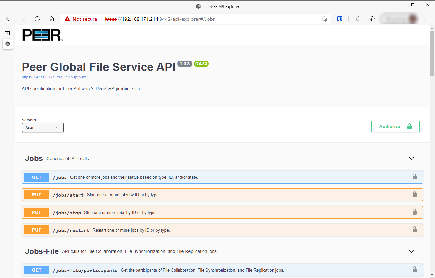The image size is (435, 278).
Task: Click the lock icon on PUT /jobs/stop row
Action: tap(414, 212)
